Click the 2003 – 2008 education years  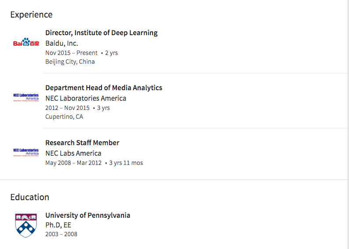coord(61,234)
